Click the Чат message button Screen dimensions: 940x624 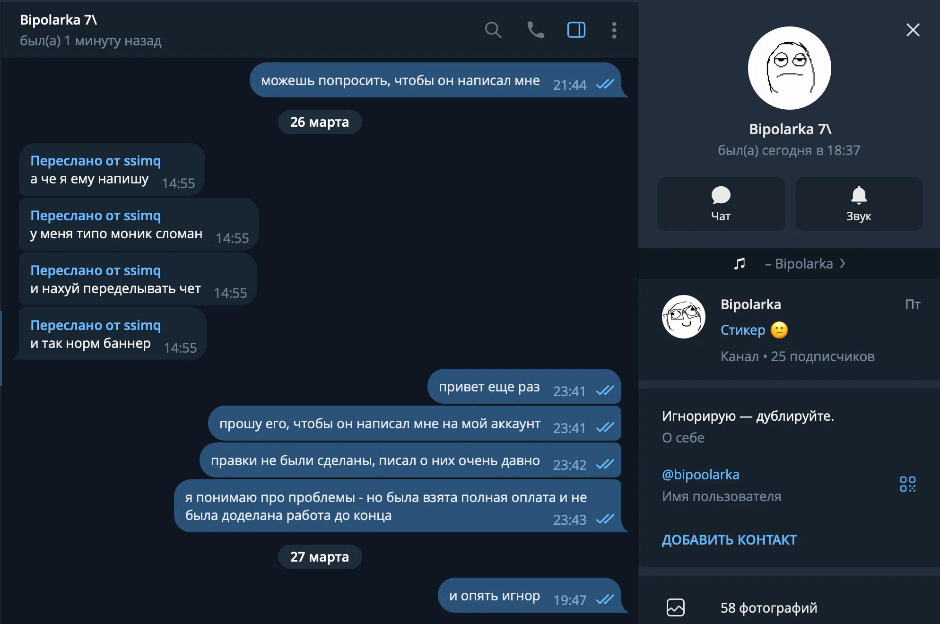(x=721, y=204)
